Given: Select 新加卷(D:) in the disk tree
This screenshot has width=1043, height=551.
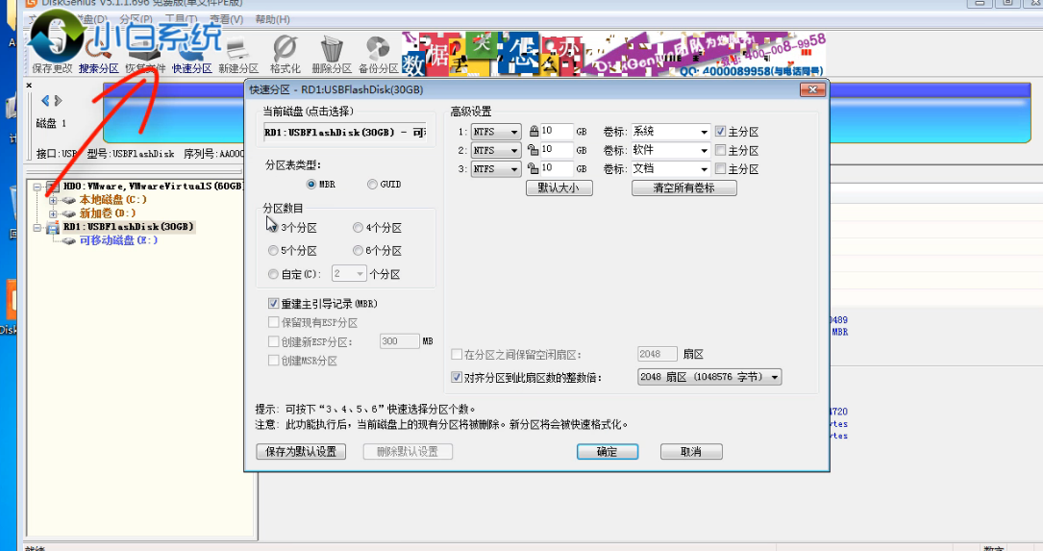Looking at the screenshot, I should tap(107, 213).
